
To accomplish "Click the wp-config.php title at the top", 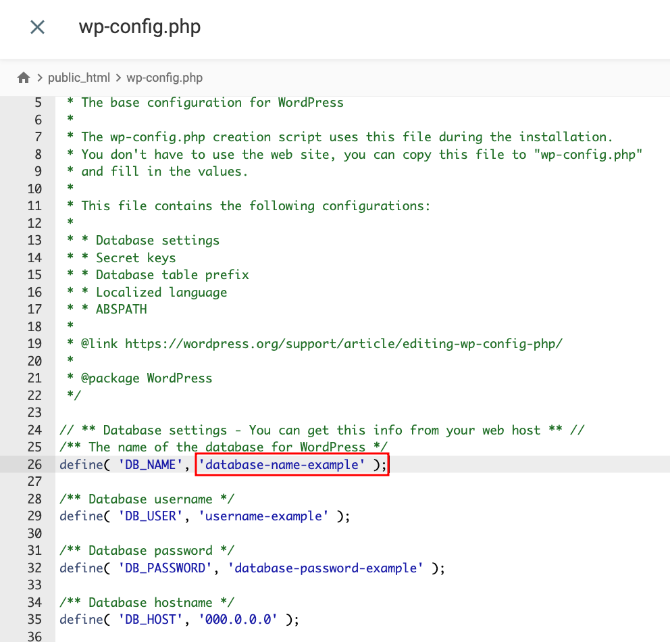I will point(140,27).
